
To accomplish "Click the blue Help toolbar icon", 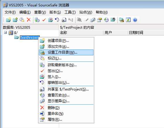I will click(x=135, y=20).
